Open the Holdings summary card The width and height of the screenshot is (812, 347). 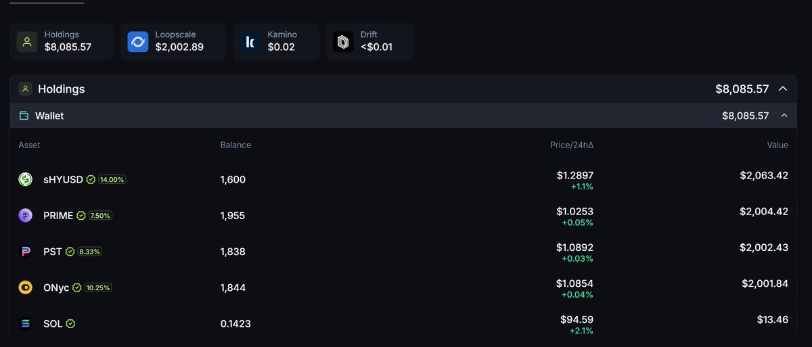pos(62,42)
